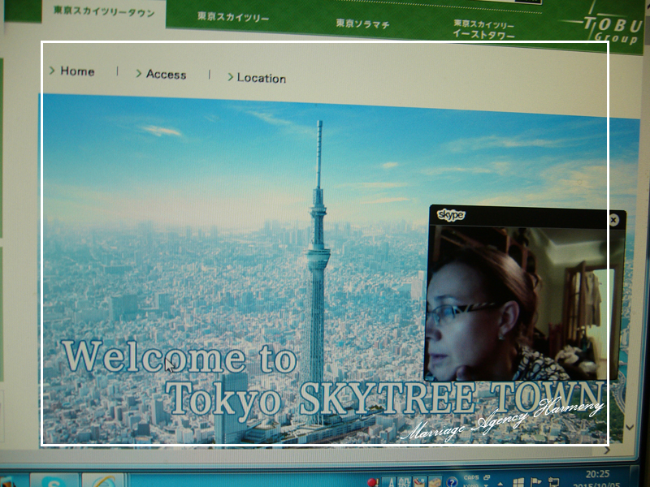Image resolution: width=650 pixels, height=487 pixels.
Task: Click the IME input mode 'A' indicator
Action: [391, 481]
